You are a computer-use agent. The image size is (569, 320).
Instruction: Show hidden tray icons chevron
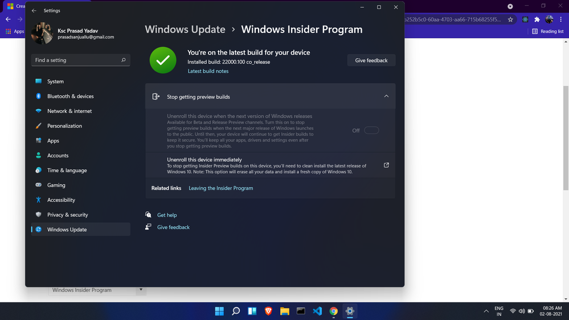point(486,311)
